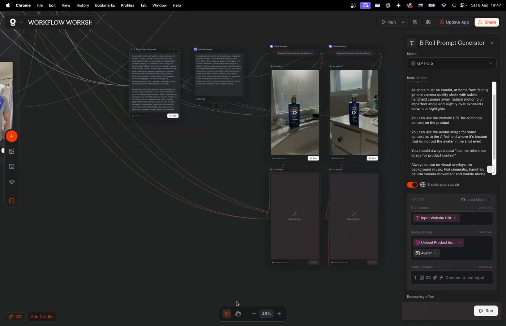Viewport: 506px width, 326px height.
Task: Expand the Run options chevron in toolbar
Action: 403,22
